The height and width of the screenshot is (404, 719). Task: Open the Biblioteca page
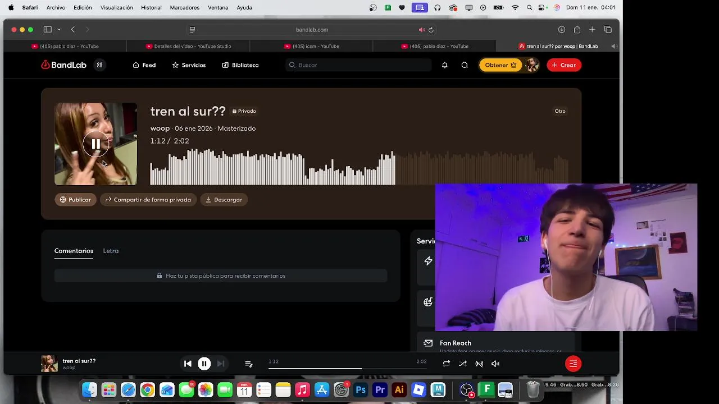pyautogui.click(x=240, y=65)
